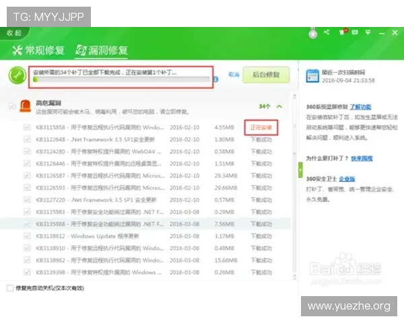Image resolution: width=404 pixels, height=323 pixels.
Task: Click the green wrench repair icon
Action: pyautogui.click(x=18, y=75)
